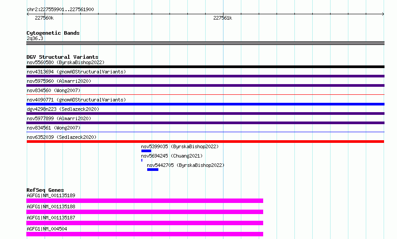Open the nsv5975960 (Almarri2020) label
The height and width of the screenshot is (239, 397).
point(59,81)
